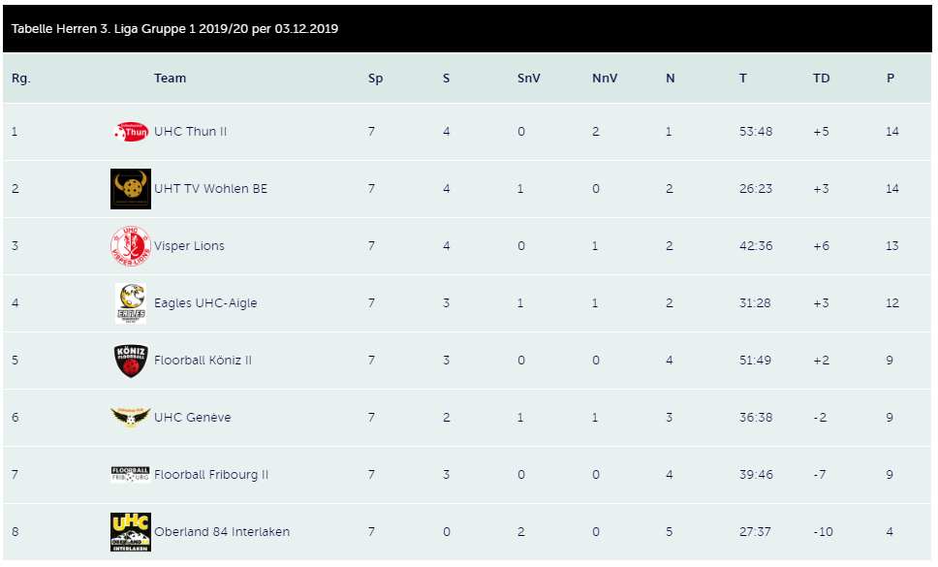Click the Sp column header
Viewport: 938px width, 567px height.
pos(375,79)
